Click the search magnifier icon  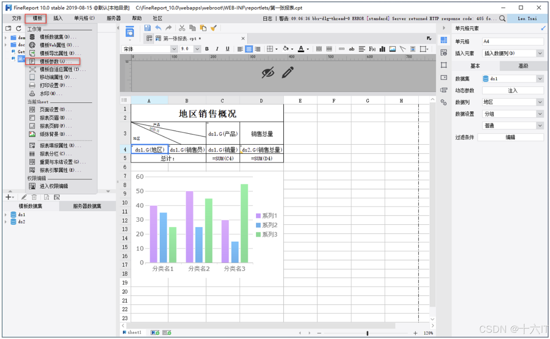point(502,18)
